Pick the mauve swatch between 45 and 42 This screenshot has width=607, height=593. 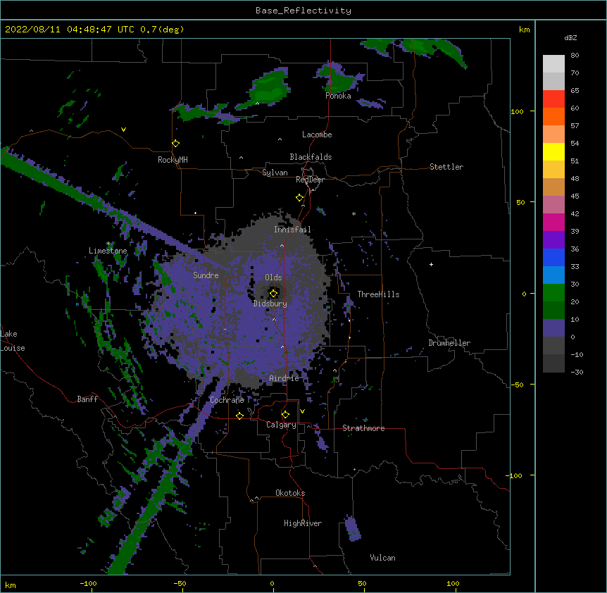(553, 204)
